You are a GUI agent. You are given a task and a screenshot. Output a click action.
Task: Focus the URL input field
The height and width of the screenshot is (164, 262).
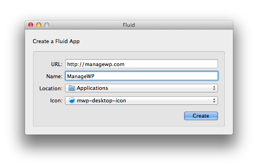coord(142,64)
